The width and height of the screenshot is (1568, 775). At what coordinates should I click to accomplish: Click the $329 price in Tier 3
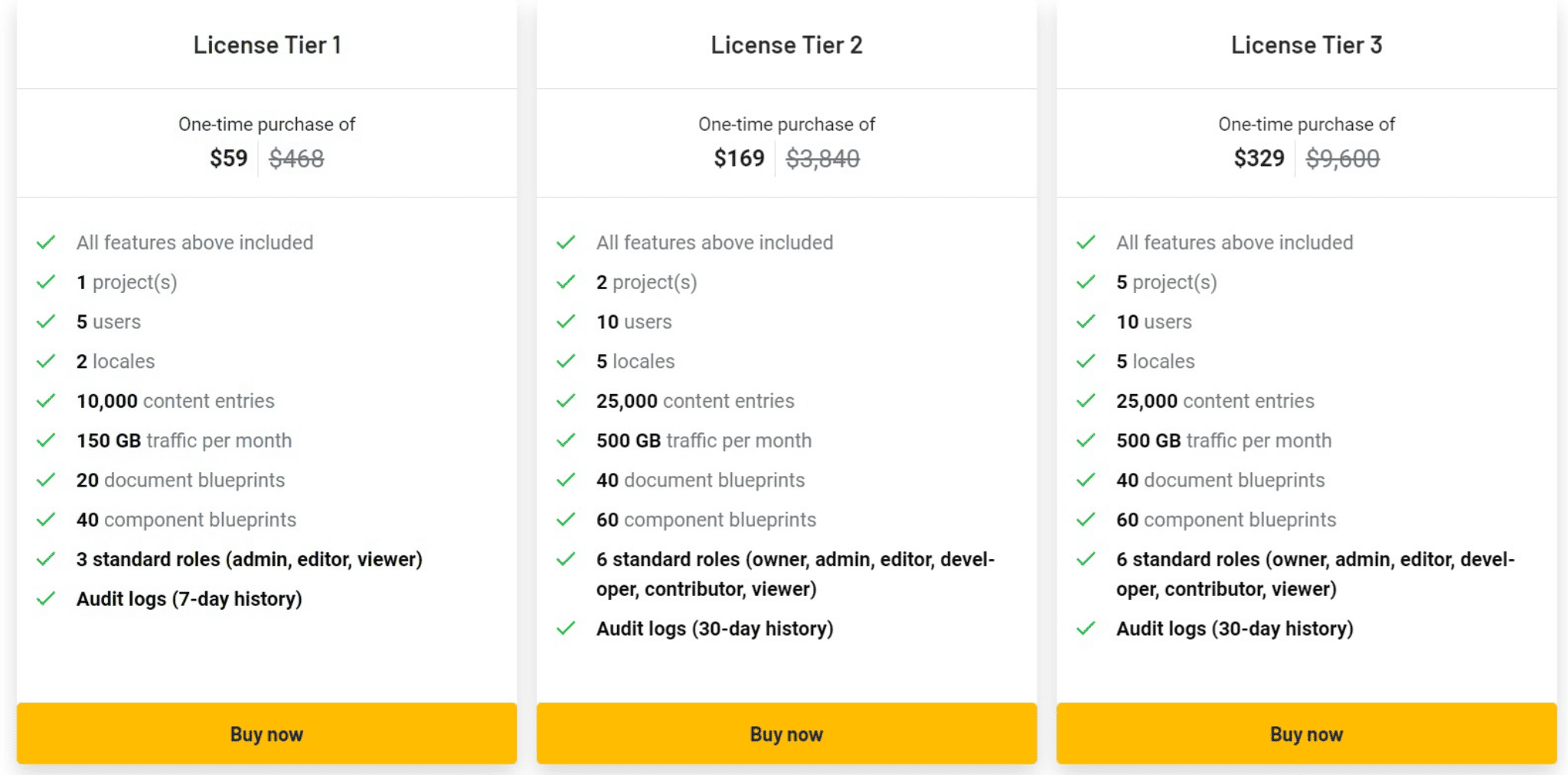click(1259, 158)
